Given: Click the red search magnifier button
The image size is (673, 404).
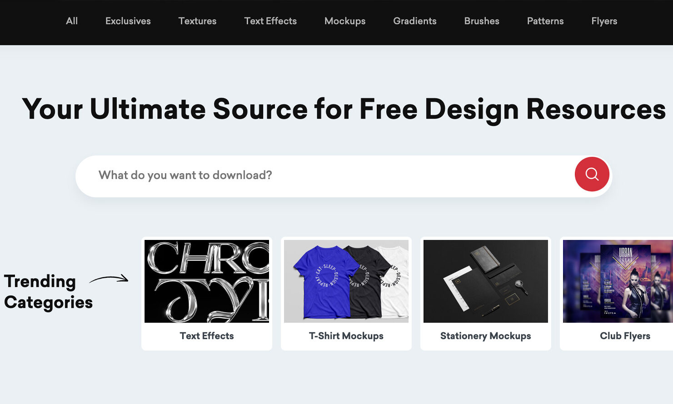Looking at the screenshot, I should click(592, 175).
